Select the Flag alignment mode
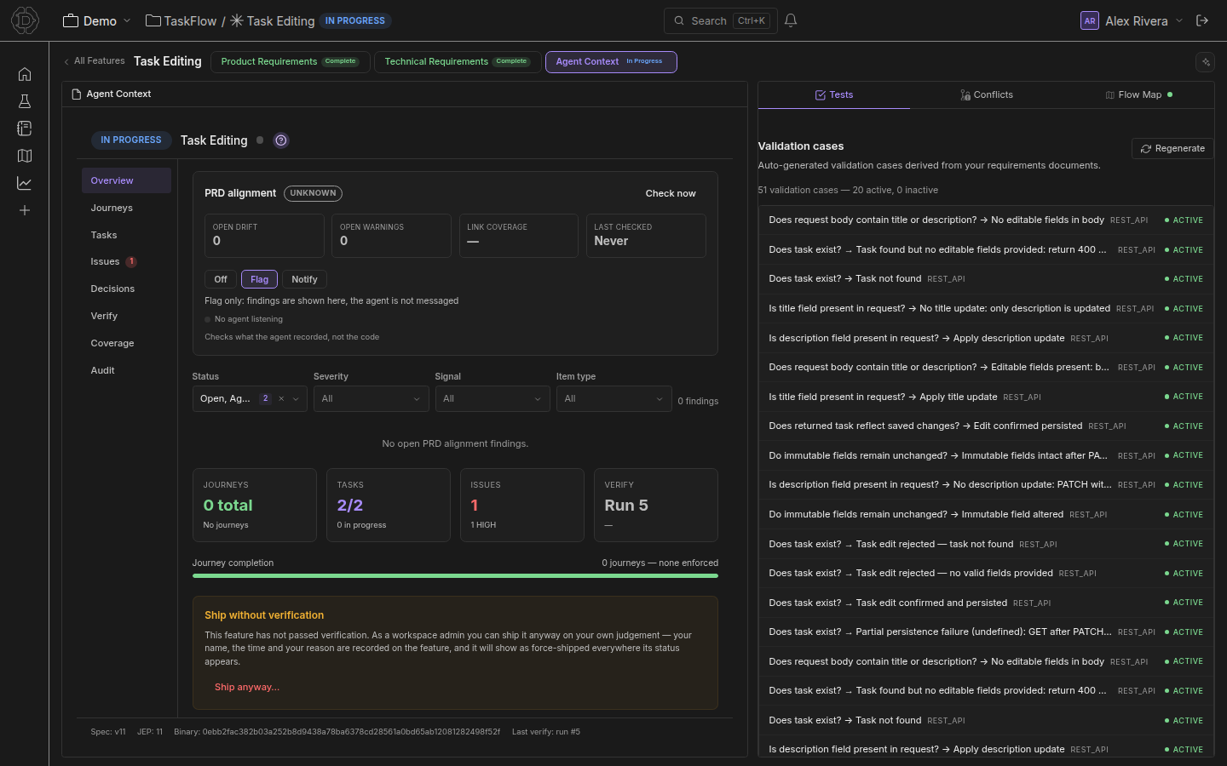Viewport: 1227px width, 766px height. click(260, 279)
